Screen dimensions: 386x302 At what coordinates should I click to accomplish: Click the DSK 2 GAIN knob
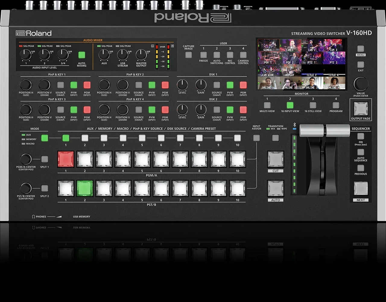(x=201, y=110)
